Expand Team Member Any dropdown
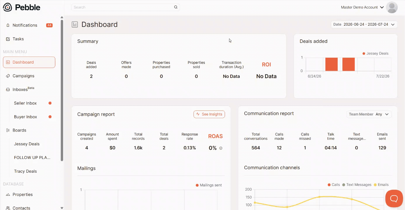 [x=369, y=114]
